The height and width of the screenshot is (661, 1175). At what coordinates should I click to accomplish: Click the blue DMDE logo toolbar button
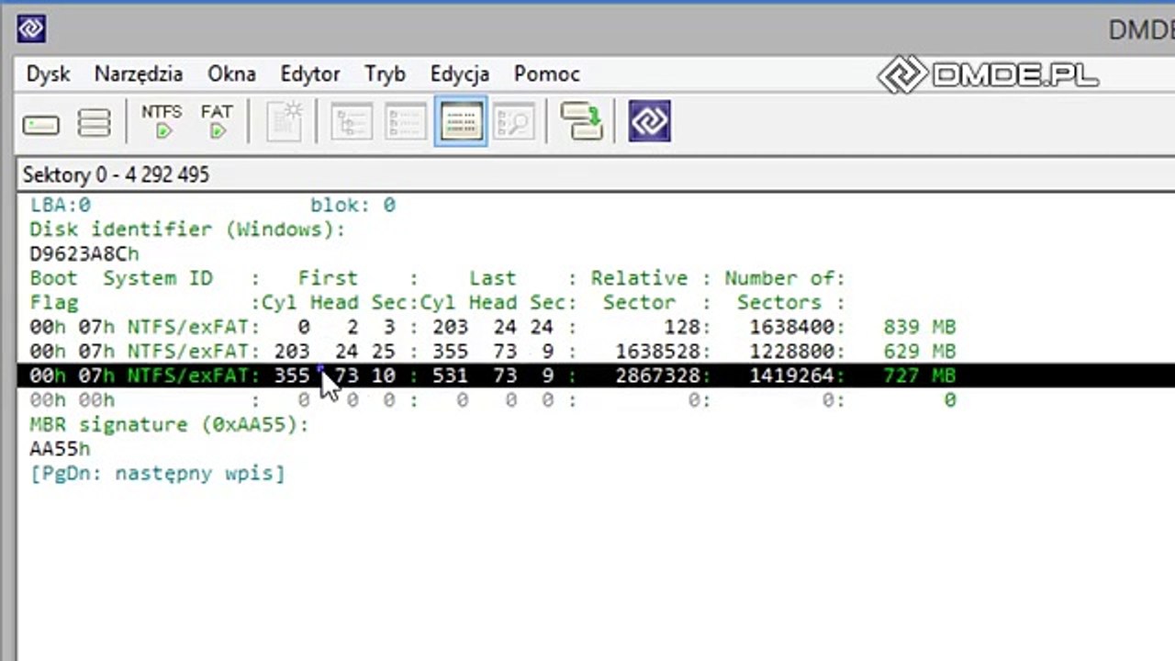[x=650, y=121]
